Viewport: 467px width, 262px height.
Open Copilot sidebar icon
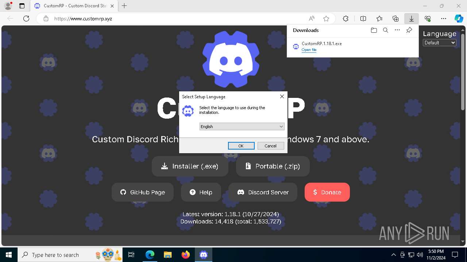[x=459, y=19]
